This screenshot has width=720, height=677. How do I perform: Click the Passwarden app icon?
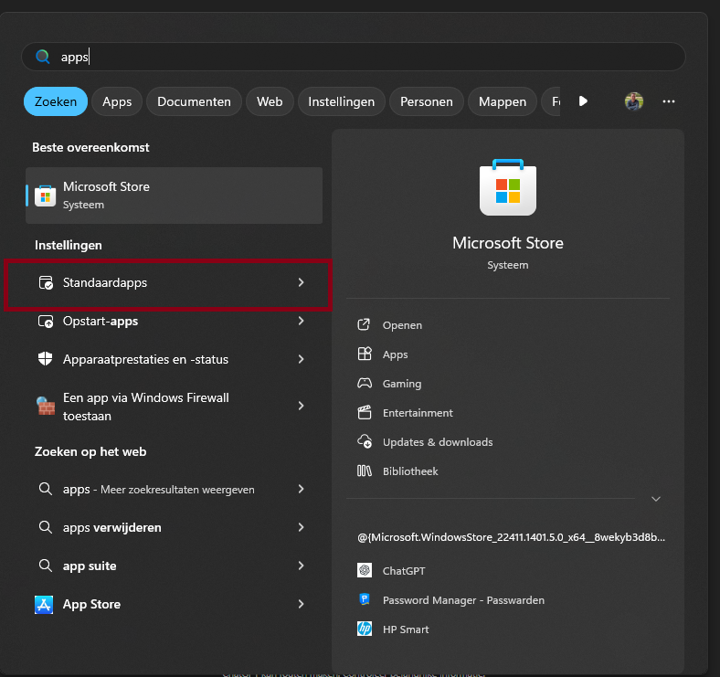click(365, 599)
